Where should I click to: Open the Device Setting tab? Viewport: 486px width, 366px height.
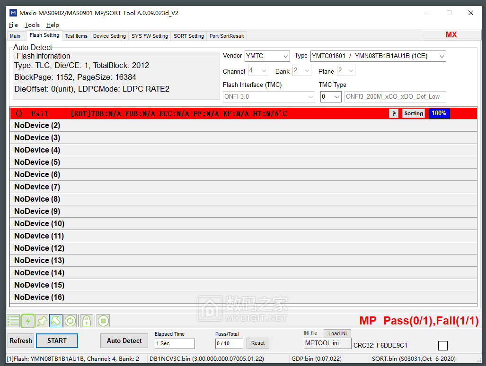[109, 36]
